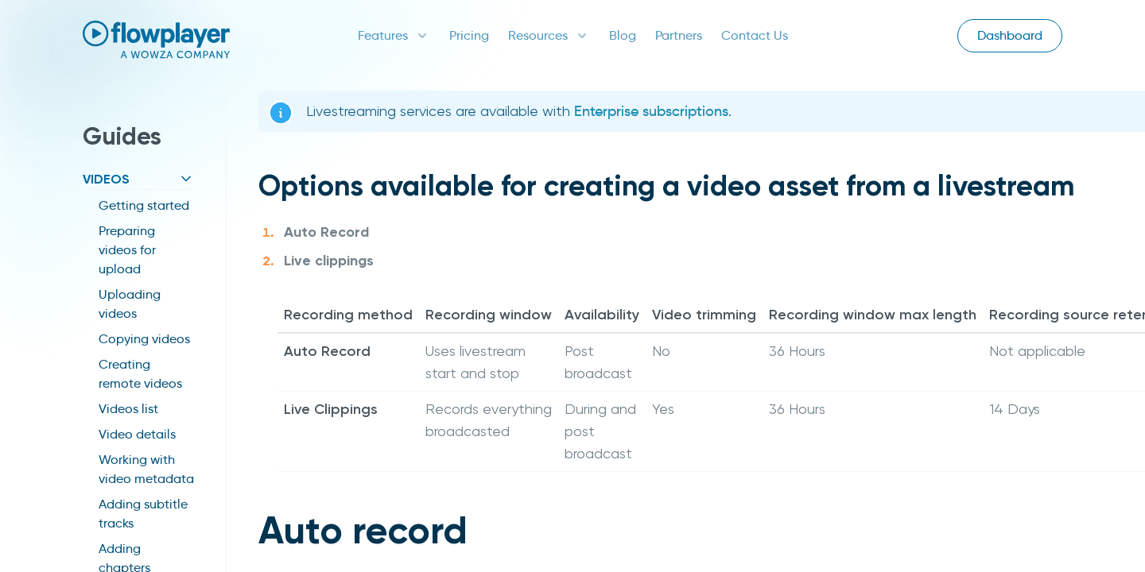
Task: Click Recording window max length header
Action: (872, 315)
